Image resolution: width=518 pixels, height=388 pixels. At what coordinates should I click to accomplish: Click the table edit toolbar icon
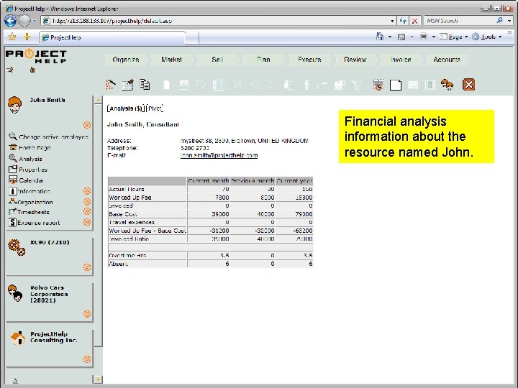(x=128, y=85)
